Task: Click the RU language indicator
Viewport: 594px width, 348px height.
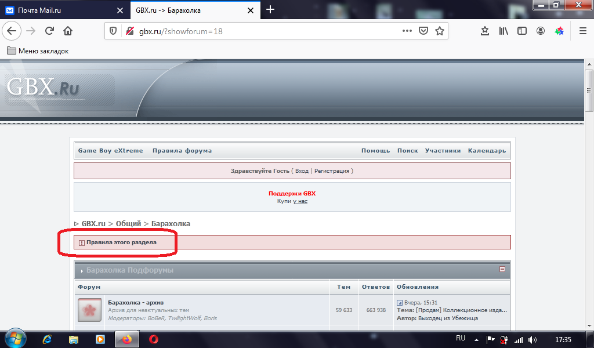Action: [461, 338]
